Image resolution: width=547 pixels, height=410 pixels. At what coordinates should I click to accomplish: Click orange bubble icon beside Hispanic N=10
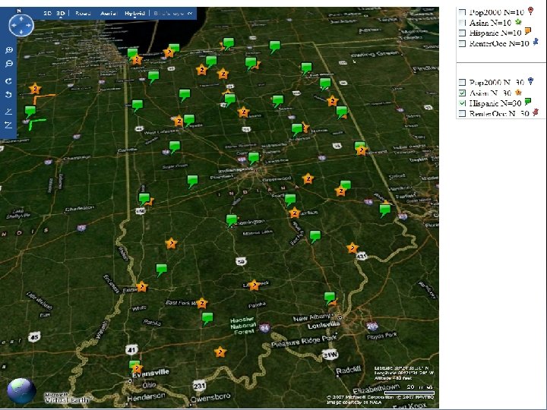pos(528,31)
